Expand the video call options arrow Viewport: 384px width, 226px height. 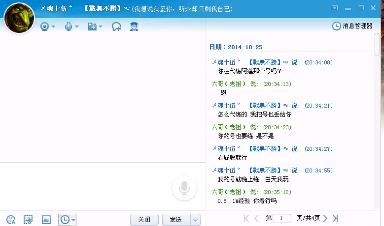coord(53,27)
